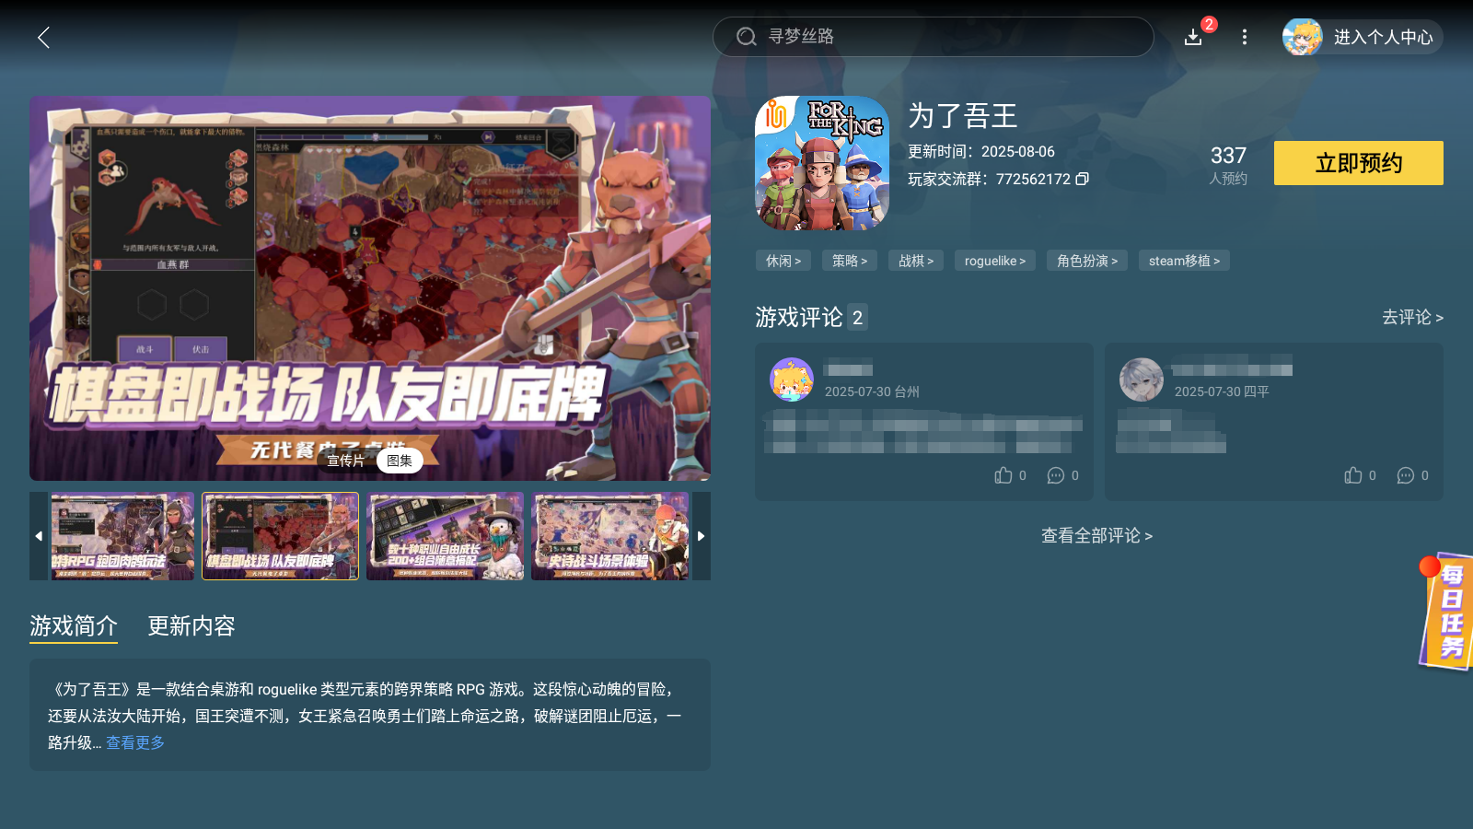
Task: Open the roguelike tag
Action: point(995,261)
